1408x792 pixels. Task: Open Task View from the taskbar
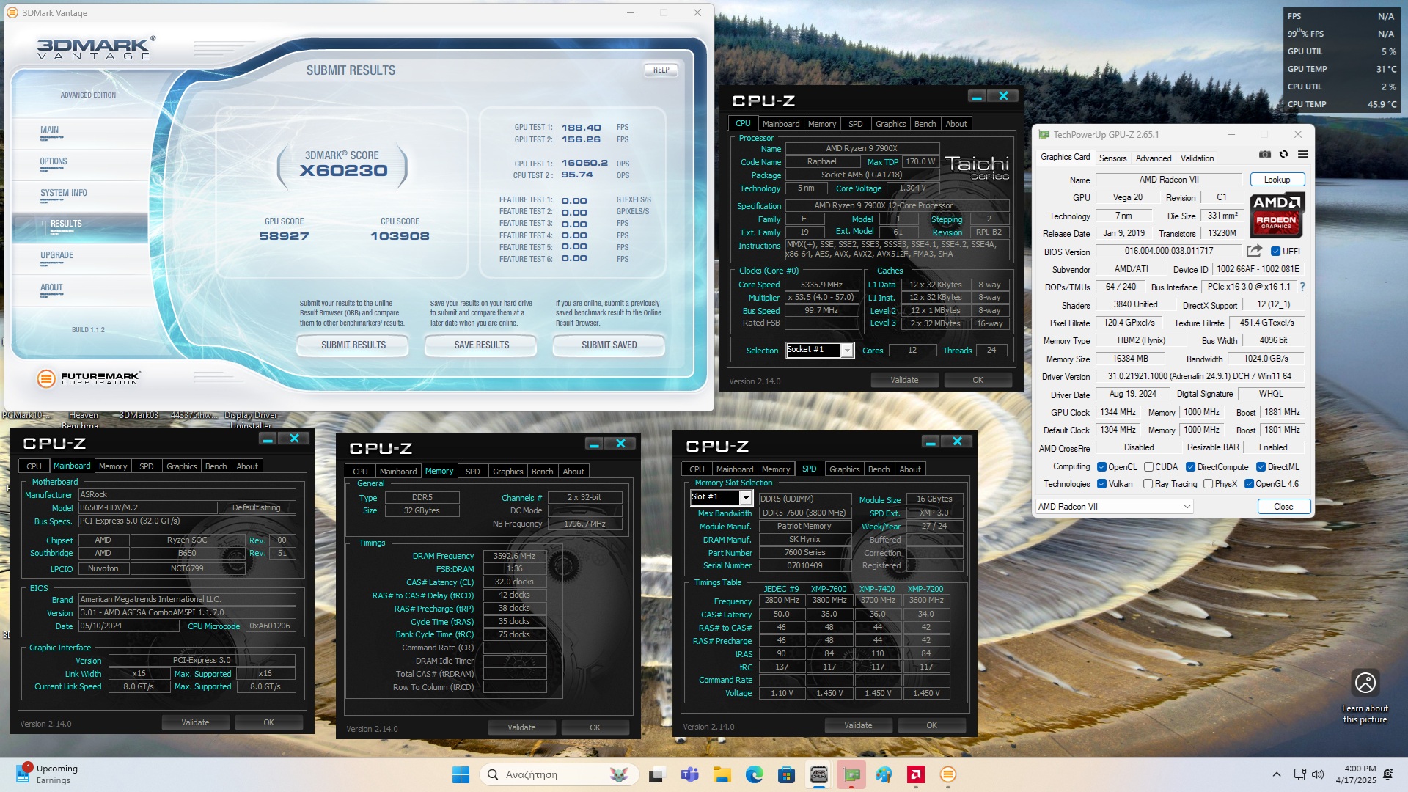tap(657, 774)
